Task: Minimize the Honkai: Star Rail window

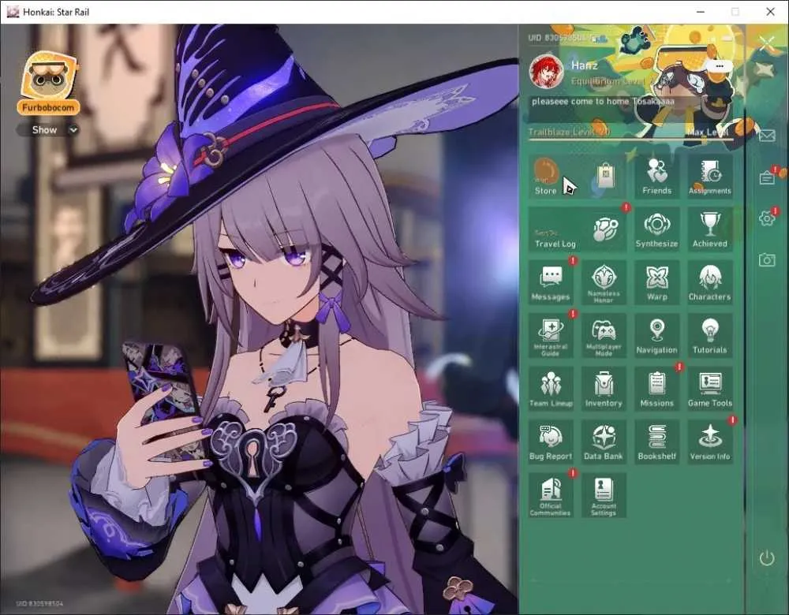Action: (701, 12)
